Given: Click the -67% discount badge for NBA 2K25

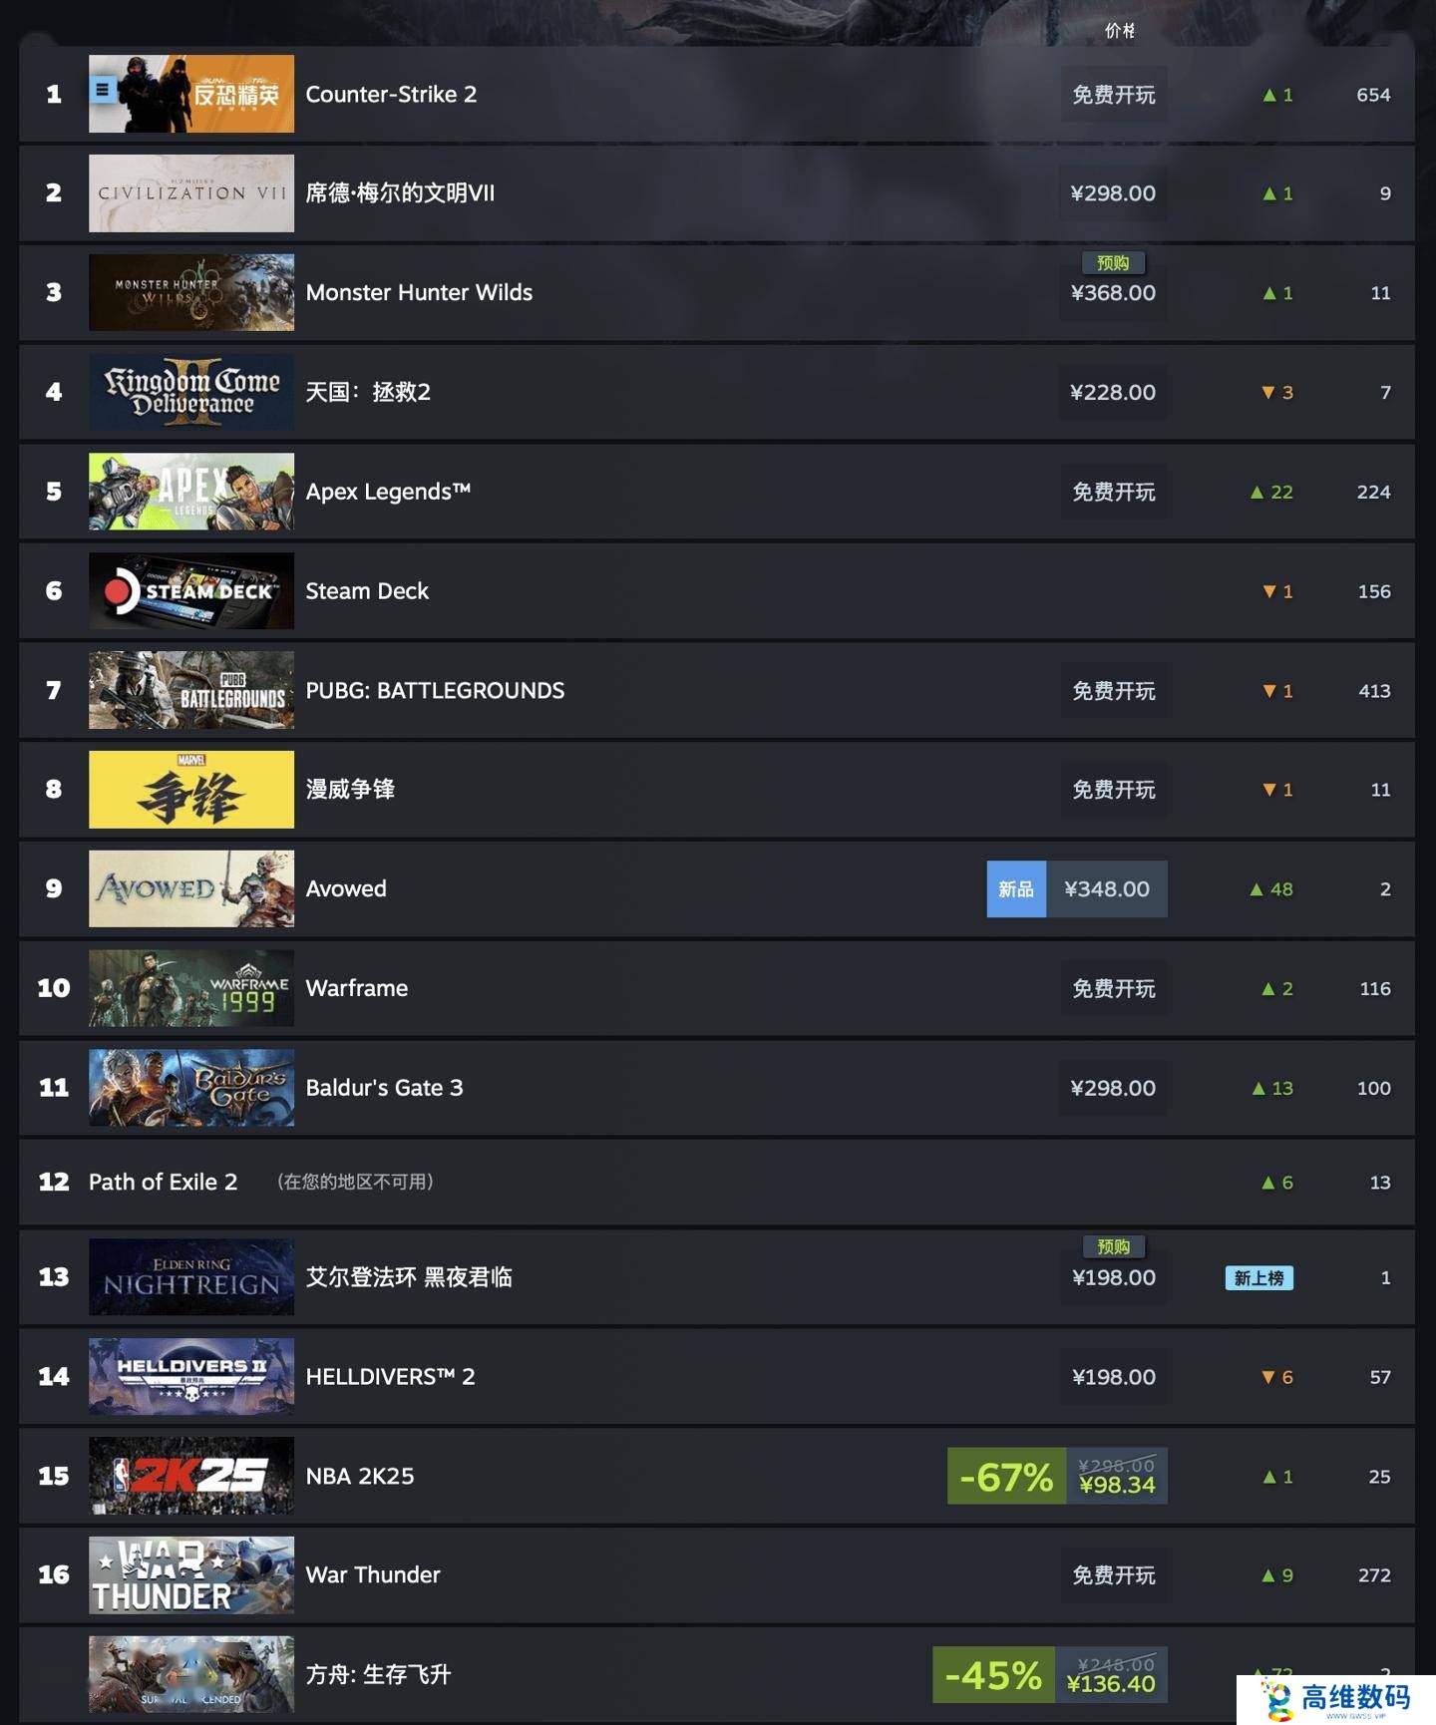Looking at the screenshot, I should click(1006, 1476).
